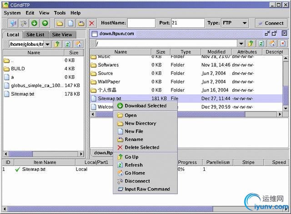Select local file named a
This screenshot has width=291, height=214.
[44, 77]
